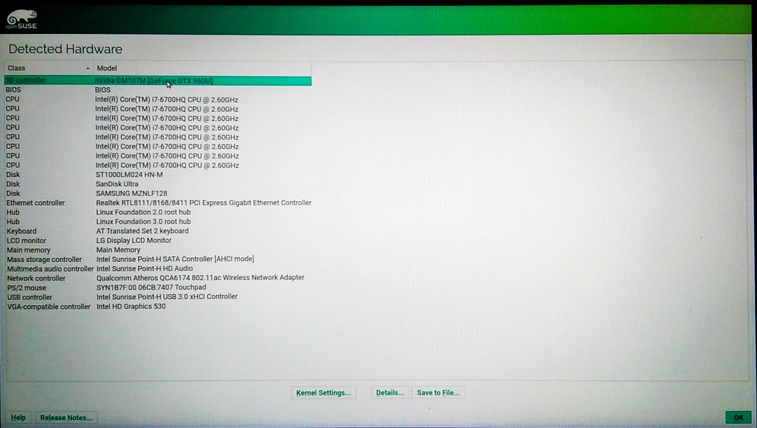Click the Main memory class cell
This screenshot has height=428, width=757.
point(28,250)
